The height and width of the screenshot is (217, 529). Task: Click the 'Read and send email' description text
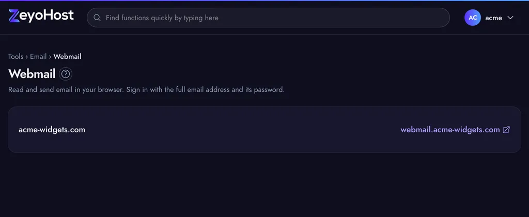click(146, 90)
